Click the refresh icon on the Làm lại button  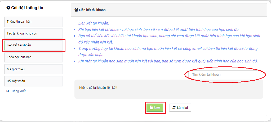(x=174, y=108)
